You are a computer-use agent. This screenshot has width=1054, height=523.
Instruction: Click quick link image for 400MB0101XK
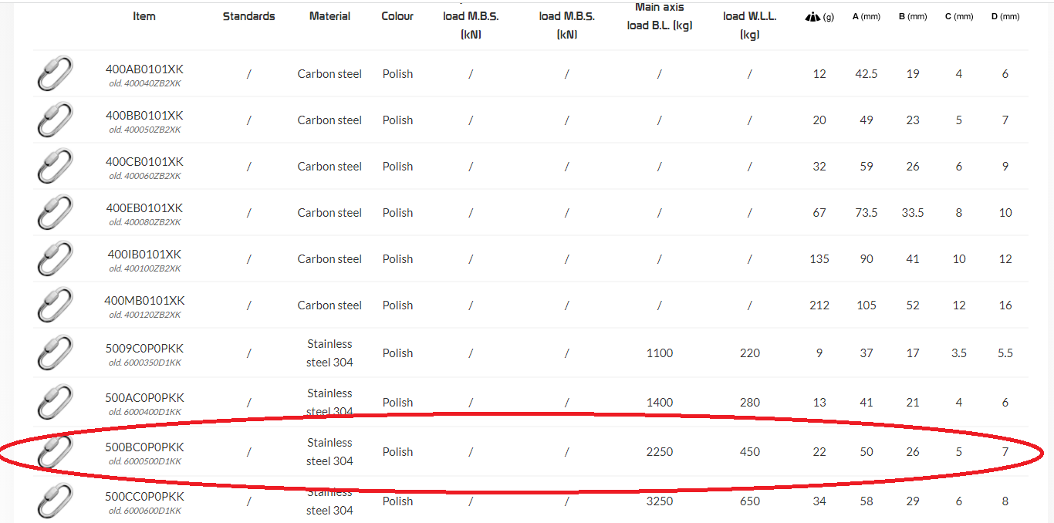pos(54,305)
